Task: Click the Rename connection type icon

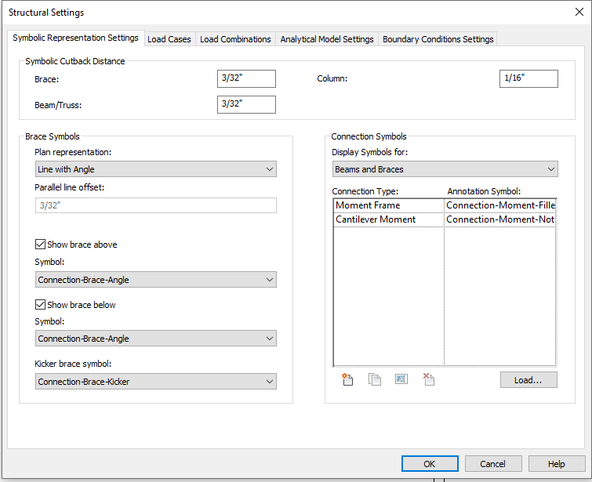Action: [401, 379]
